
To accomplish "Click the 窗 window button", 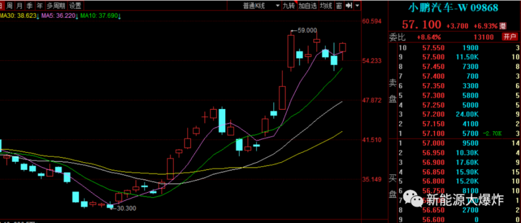I will pyautogui.click(x=339, y=5).
